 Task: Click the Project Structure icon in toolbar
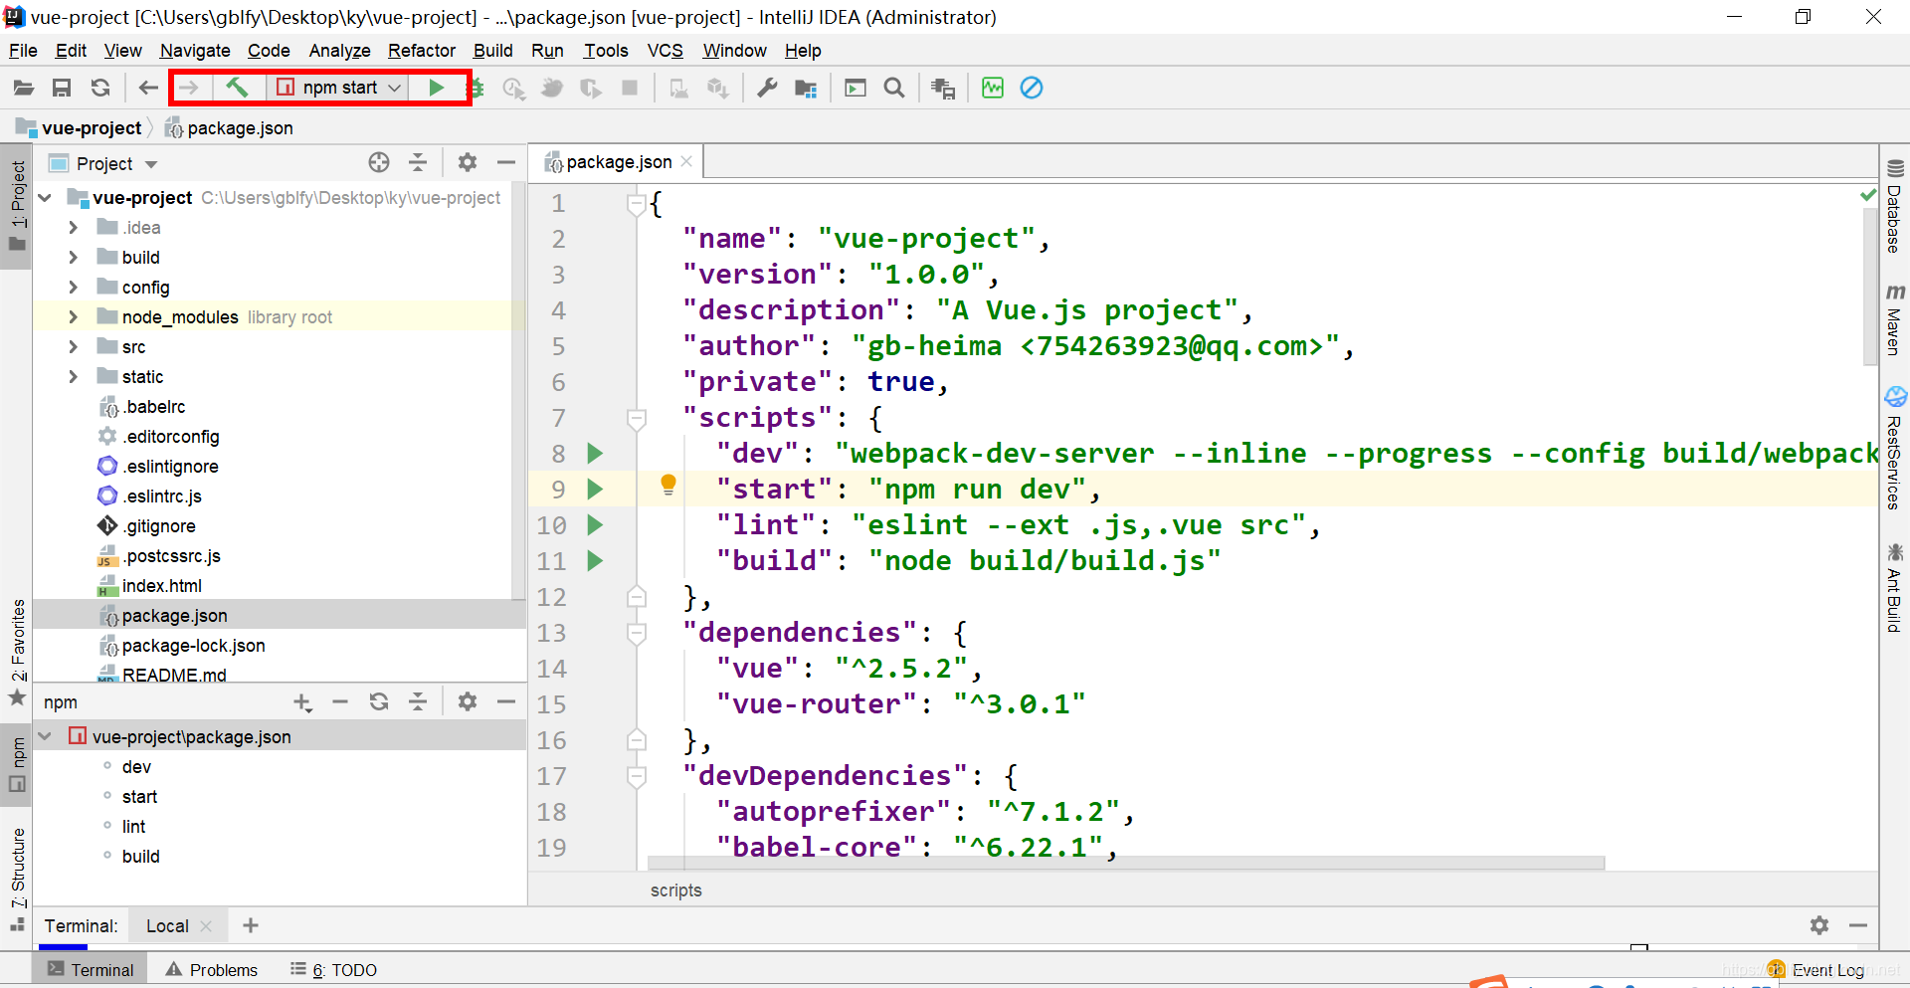[x=806, y=88]
